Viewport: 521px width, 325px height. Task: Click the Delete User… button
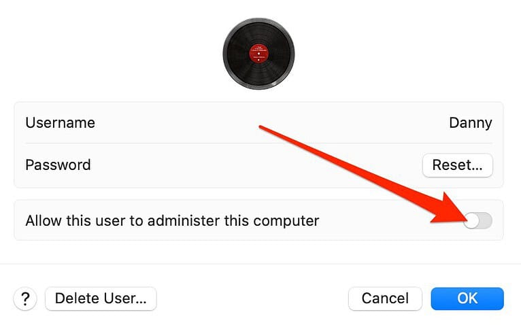click(x=101, y=298)
